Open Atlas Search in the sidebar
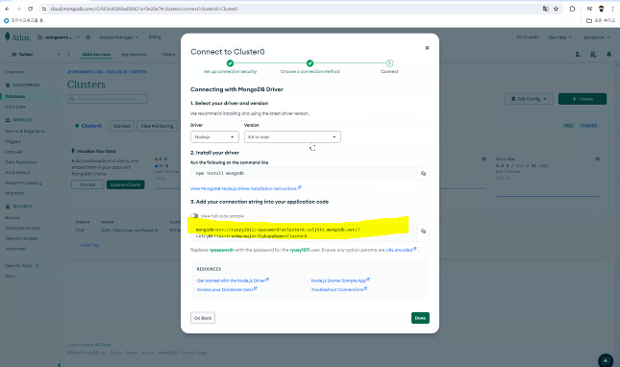This screenshot has width=620, height=367. [17, 172]
